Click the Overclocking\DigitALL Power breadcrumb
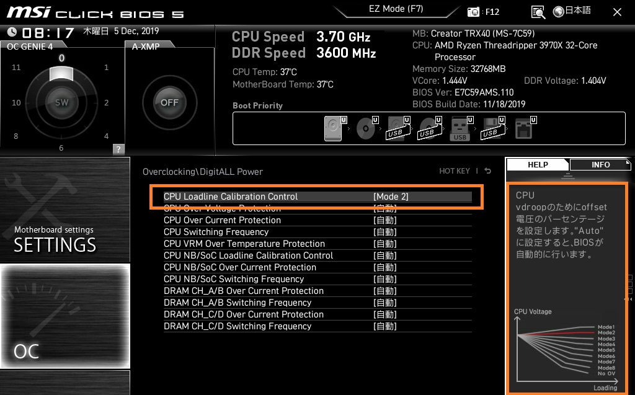Image resolution: width=635 pixels, height=395 pixels. pos(203,172)
